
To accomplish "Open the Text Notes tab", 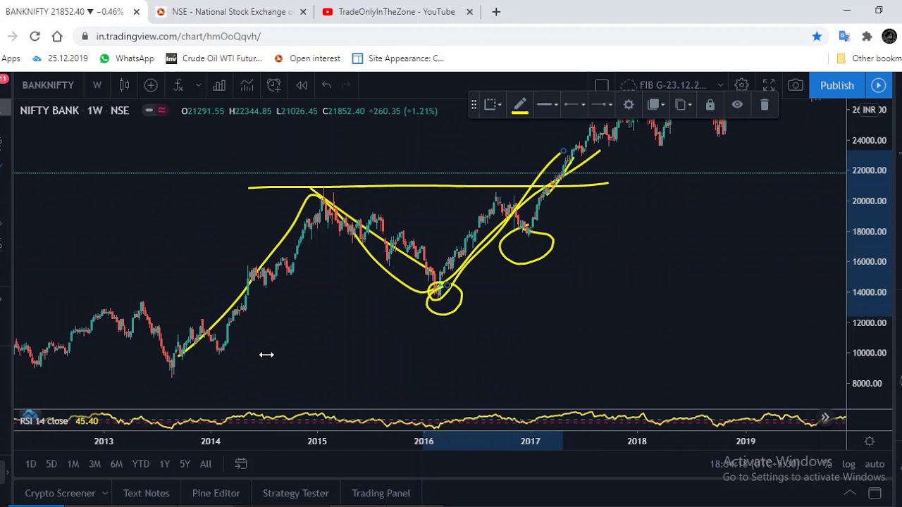I will (147, 493).
